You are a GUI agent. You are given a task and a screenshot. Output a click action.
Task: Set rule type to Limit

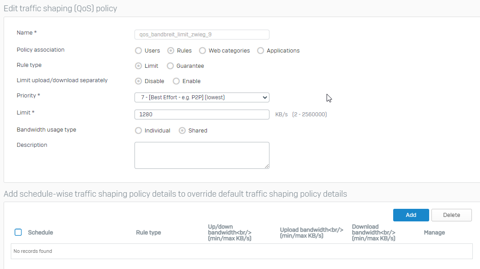pyautogui.click(x=139, y=66)
